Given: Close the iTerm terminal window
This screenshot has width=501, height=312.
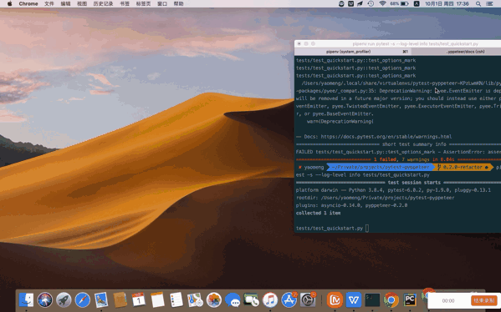Looking at the screenshot, I should pyautogui.click(x=299, y=43).
